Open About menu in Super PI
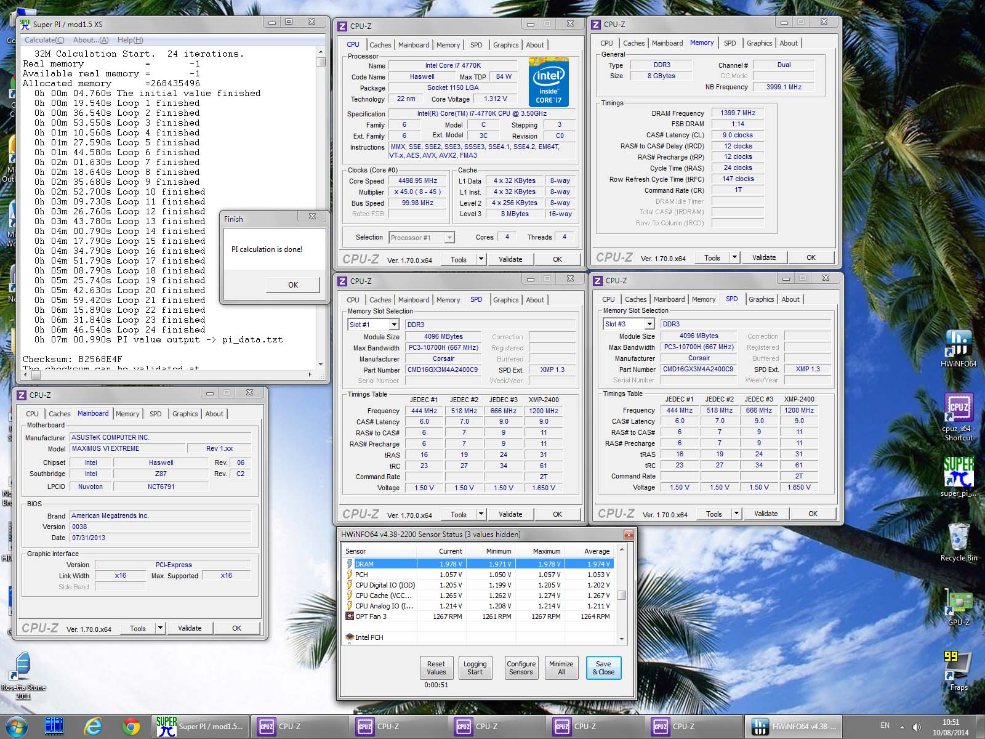Screen dimensions: 985x739 (90, 40)
